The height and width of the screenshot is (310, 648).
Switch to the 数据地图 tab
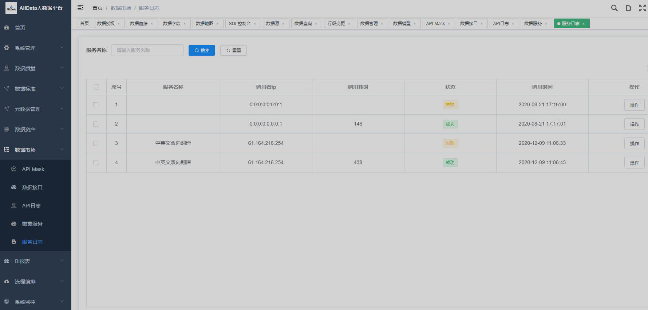[x=205, y=24]
